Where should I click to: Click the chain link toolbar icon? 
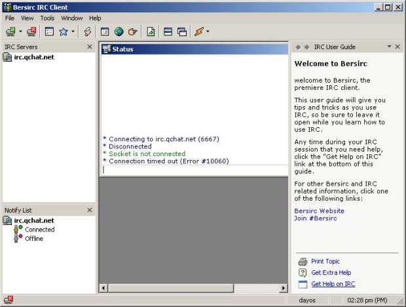pyautogui.click(x=87, y=31)
